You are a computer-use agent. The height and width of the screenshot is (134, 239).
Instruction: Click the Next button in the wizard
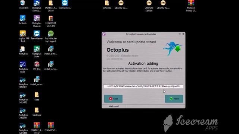(x=174, y=99)
